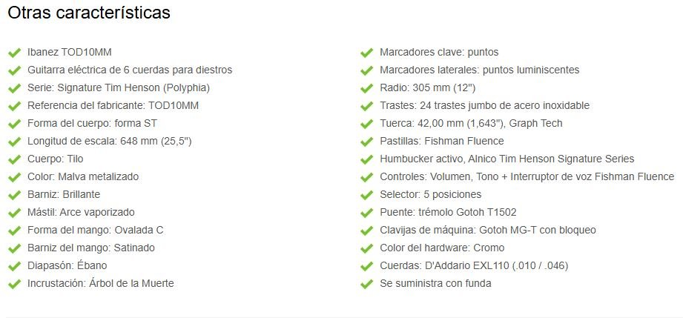Click the Cuerdas: D'Addario EXL110 entry
The width and height of the screenshot is (683, 318).
[474, 265]
